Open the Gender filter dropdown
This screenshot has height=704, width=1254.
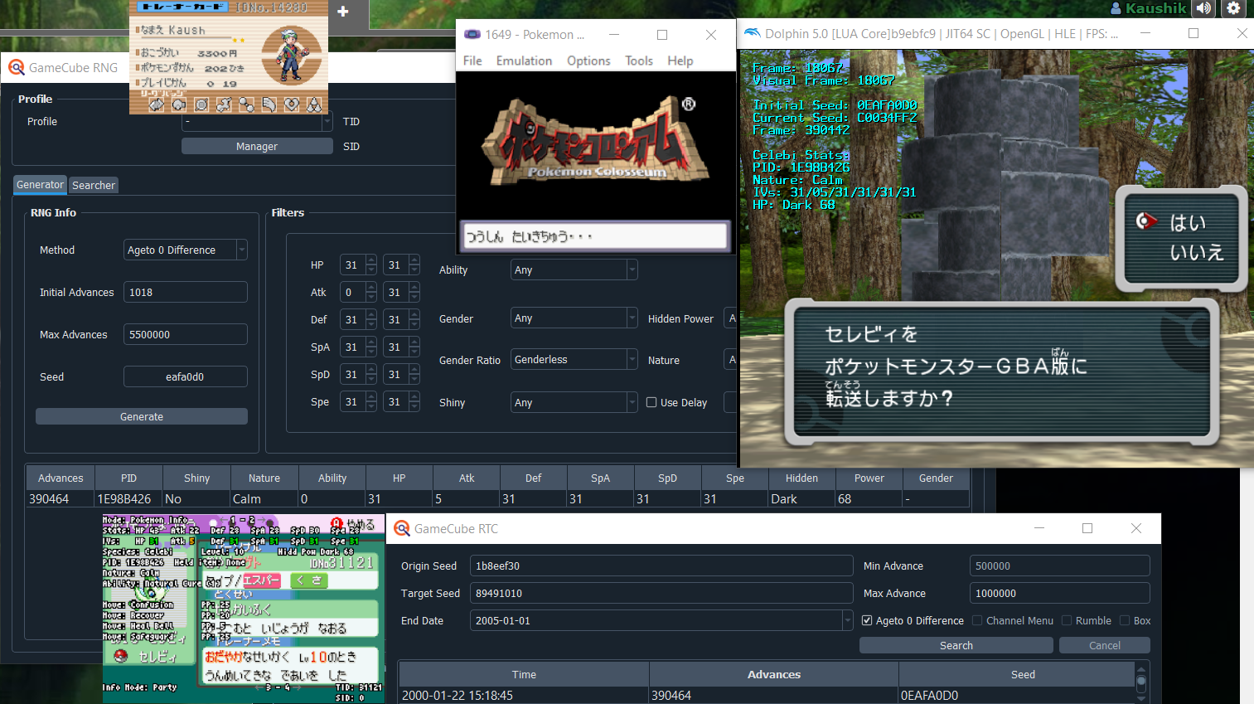click(574, 318)
